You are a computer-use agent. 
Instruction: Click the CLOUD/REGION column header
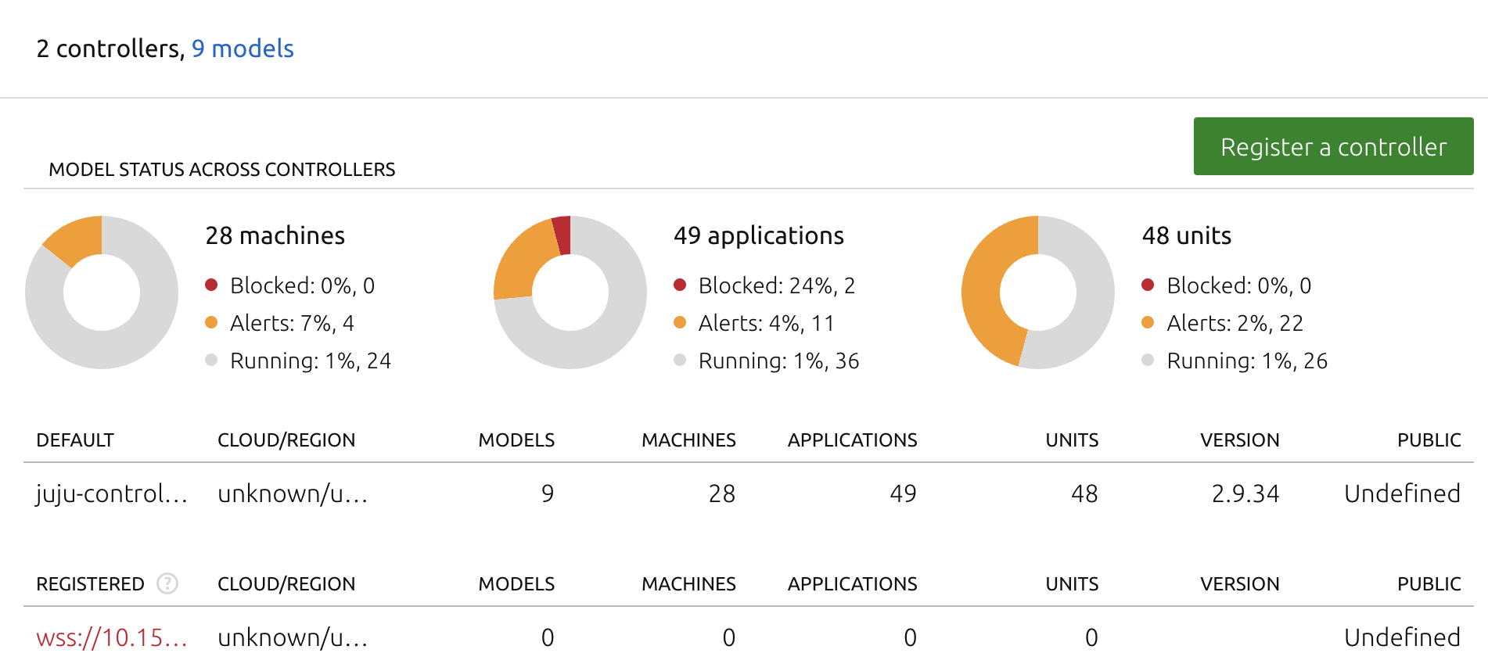pos(286,440)
